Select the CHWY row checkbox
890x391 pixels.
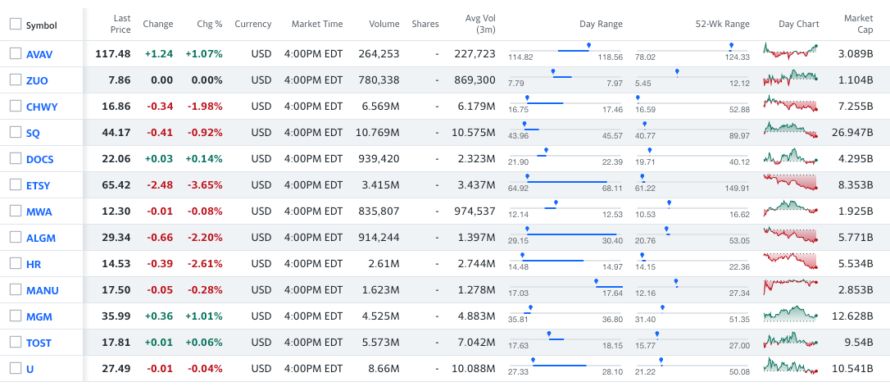[16, 106]
